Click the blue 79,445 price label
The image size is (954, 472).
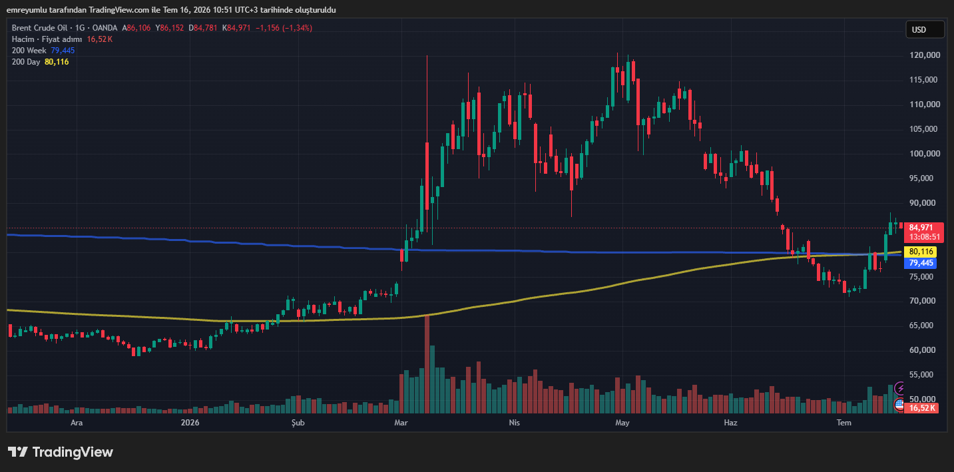pyautogui.click(x=921, y=263)
